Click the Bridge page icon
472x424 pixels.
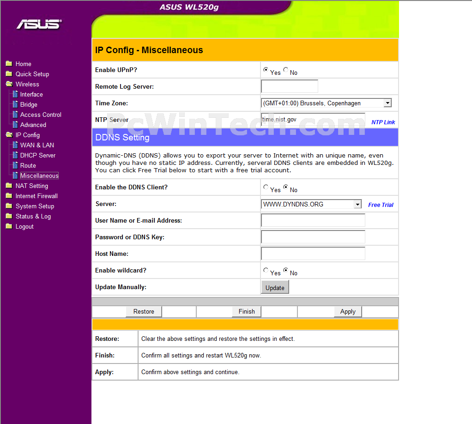[x=15, y=104]
